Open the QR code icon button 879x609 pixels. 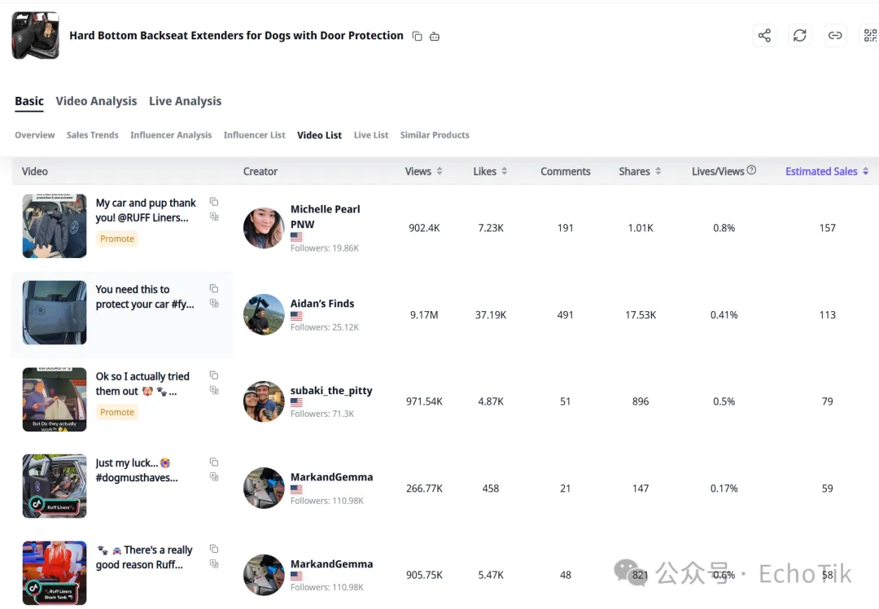pyautogui.click(x=869, y=35)
